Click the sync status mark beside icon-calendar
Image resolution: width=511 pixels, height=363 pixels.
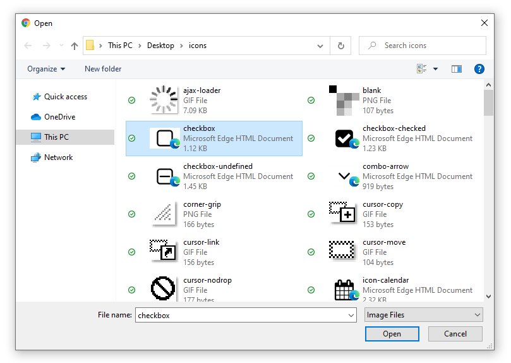coord(311,290)
